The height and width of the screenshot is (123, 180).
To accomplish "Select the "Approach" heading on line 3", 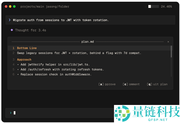I will 24,60.
